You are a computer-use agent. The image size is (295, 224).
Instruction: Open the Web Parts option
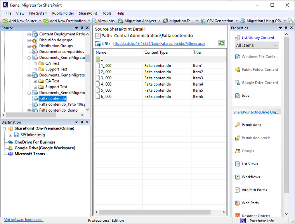point(247,203)
